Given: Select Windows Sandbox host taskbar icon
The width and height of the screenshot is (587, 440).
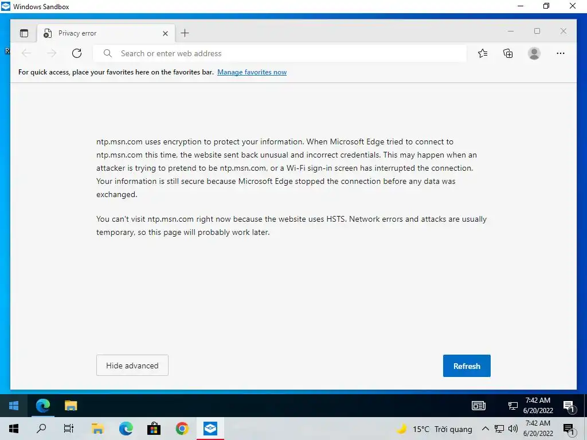Looking at the screenshot, I should coord(210,429).
